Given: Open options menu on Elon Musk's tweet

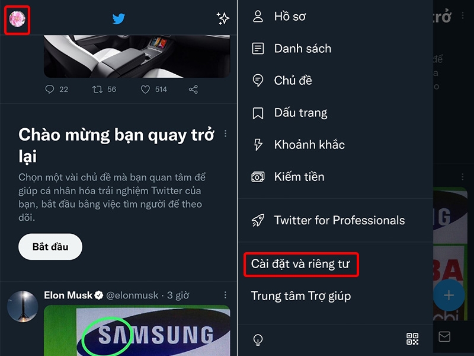Looking at the screenshot, I should pyautogui.click(x=225, y=295).
